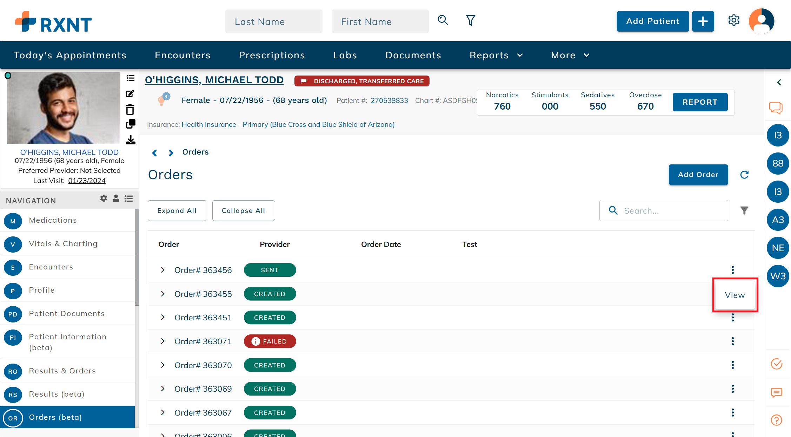The image size is (791, 437).
Task: Open the Blue Cross insurance link
Action: pos(288,124)
